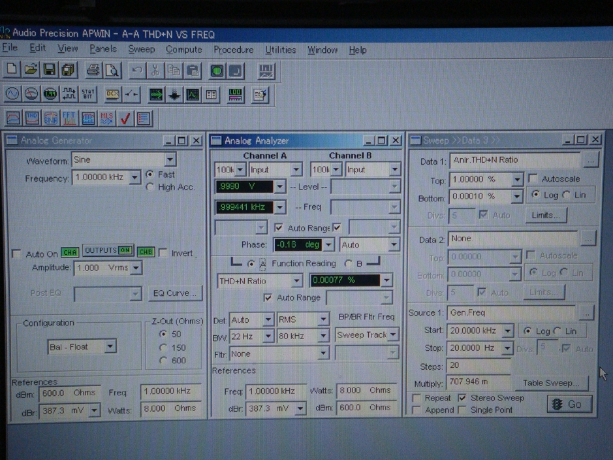
Task: Open the Sweep menu
Action: (x=142, y=49)
